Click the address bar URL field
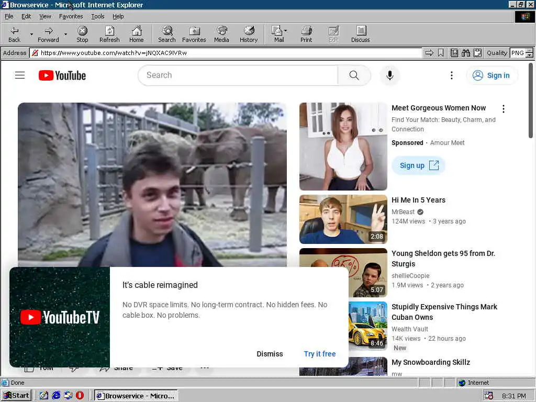The width and height of the screenshot is (536, 402). tap(226, 53)
